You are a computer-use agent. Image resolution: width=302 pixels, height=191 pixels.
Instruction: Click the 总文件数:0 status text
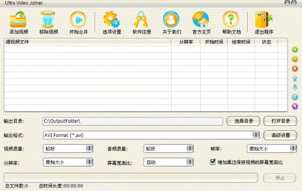[x=17, y=186]
